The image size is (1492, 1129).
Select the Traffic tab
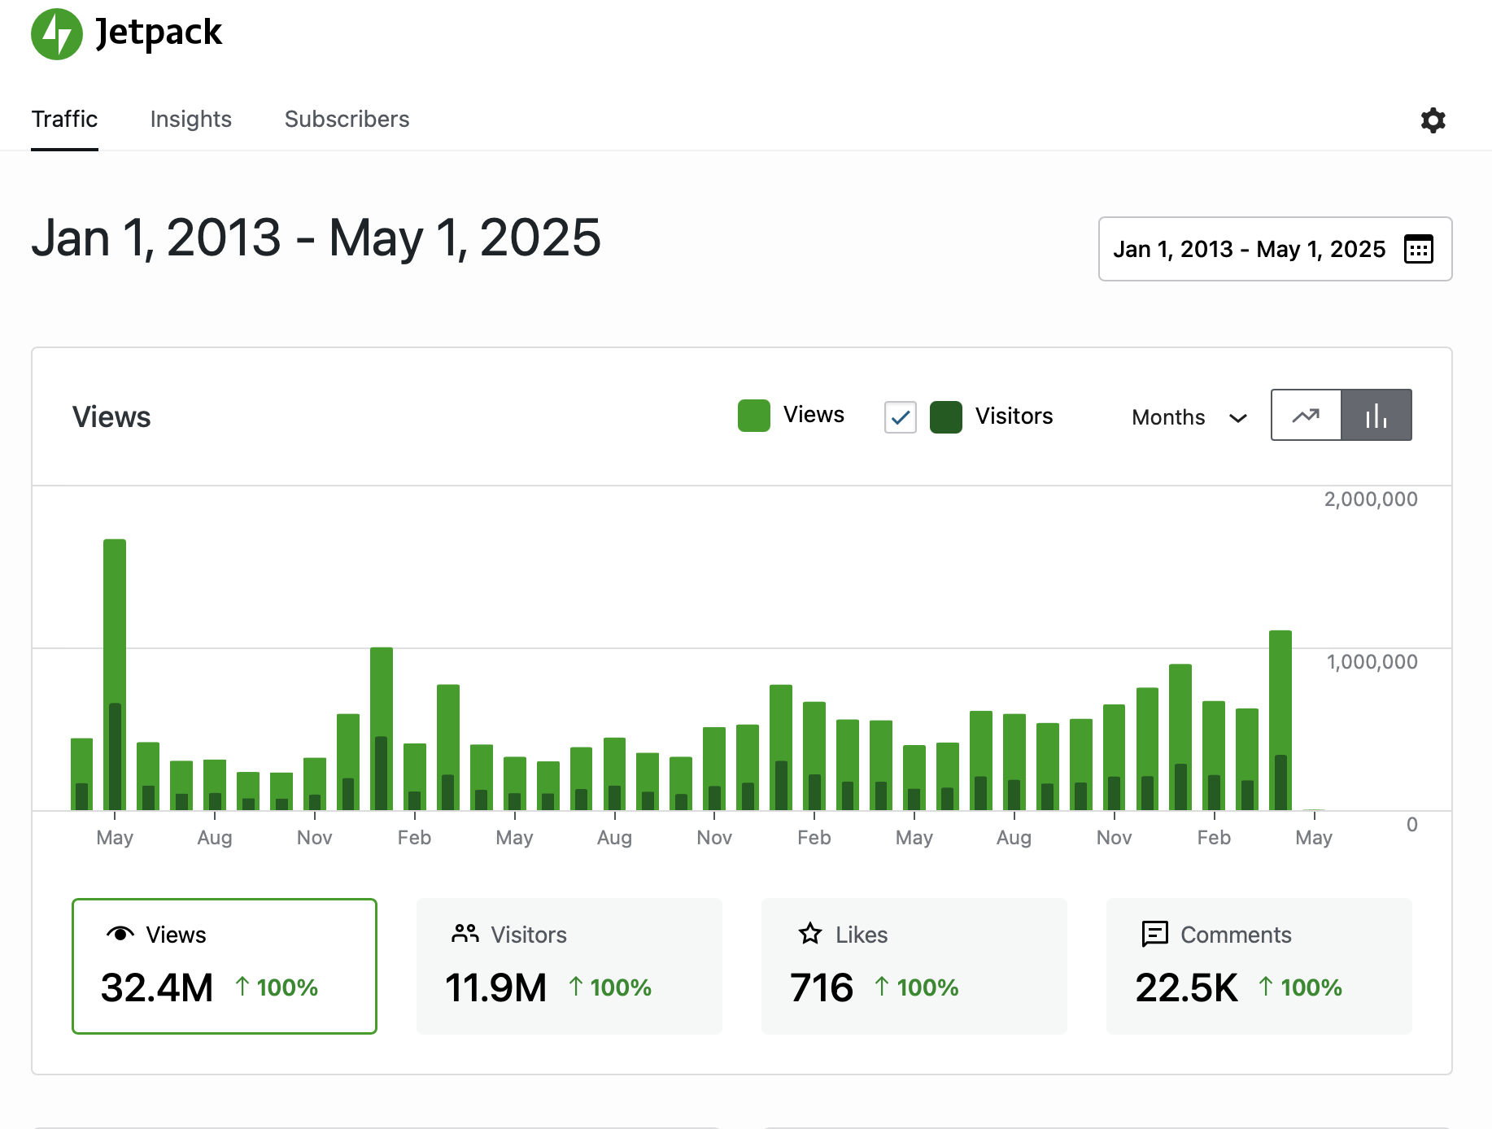point(64,119)
